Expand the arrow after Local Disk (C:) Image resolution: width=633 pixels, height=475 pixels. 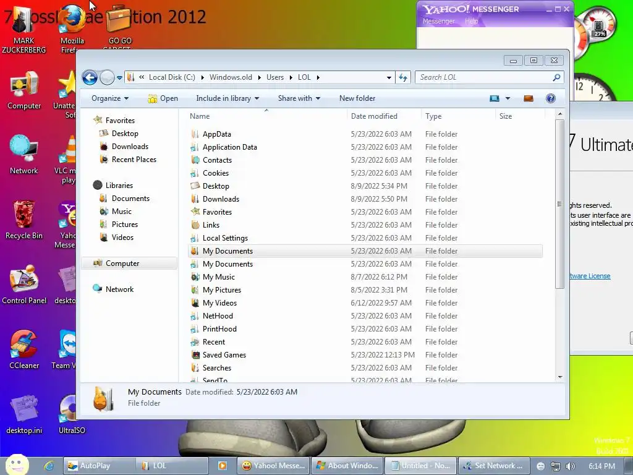point(202,77)
